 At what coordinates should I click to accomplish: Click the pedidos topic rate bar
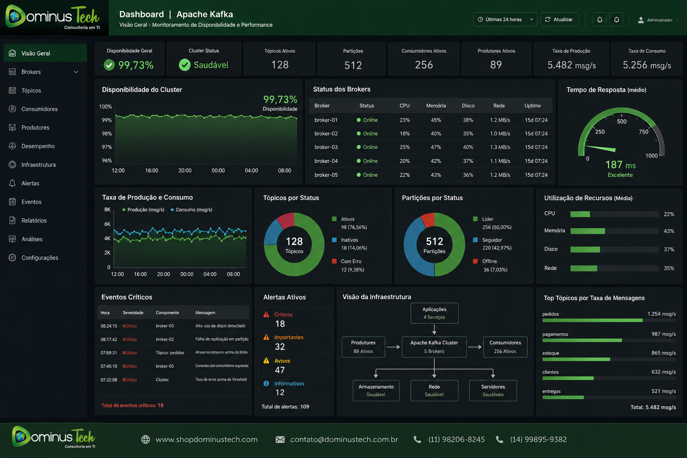[609, 320]
